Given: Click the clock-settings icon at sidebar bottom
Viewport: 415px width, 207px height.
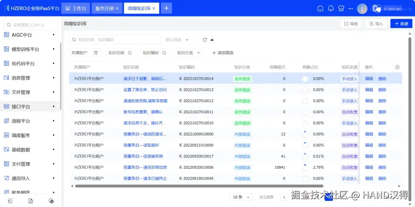Looking at the screenshot, I should [51, 201].
